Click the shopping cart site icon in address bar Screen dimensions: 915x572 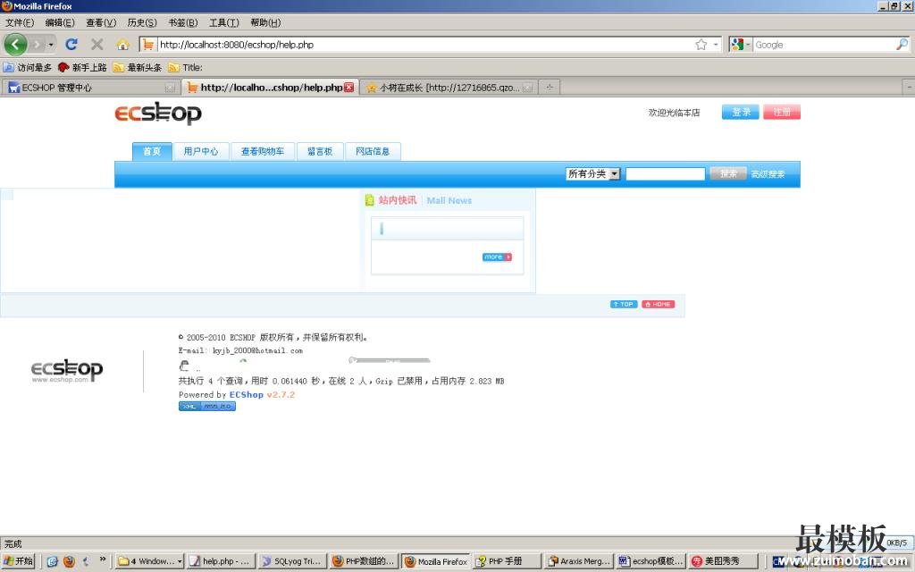click(148, 45)
